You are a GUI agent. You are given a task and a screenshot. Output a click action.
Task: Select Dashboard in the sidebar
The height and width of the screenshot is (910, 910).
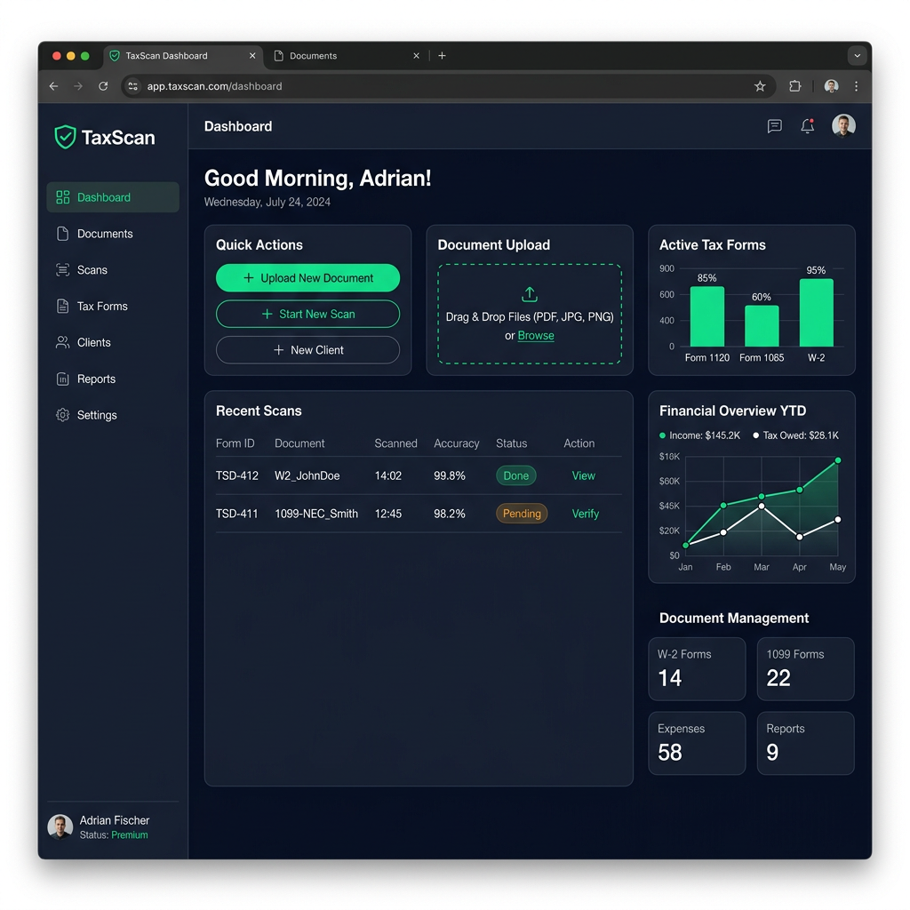pyautogui.click(x=113, y=197)
